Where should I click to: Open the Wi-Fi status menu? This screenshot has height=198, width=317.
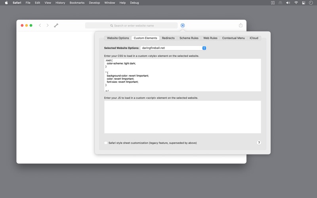tap(296, 3)
